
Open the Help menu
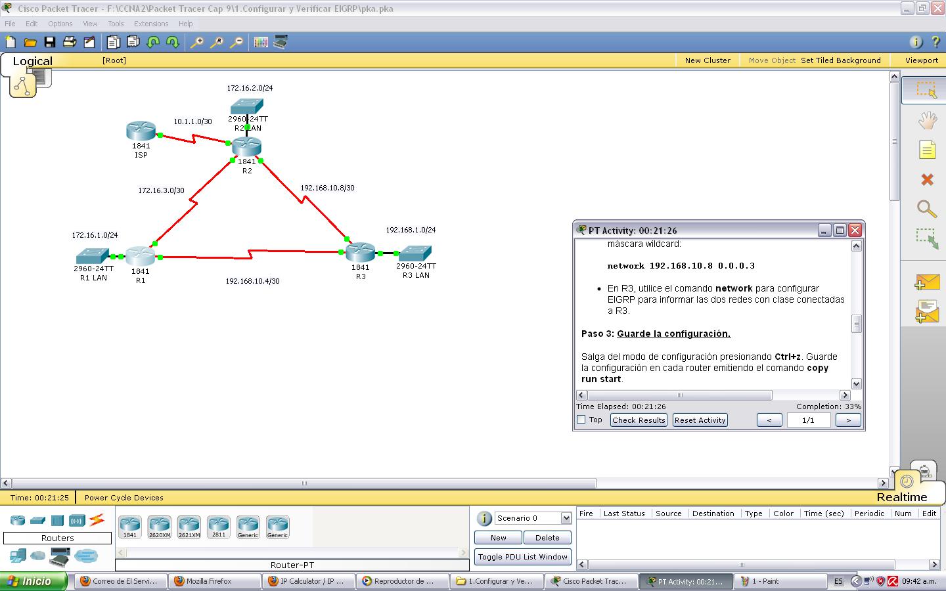[x=186, y=24]
